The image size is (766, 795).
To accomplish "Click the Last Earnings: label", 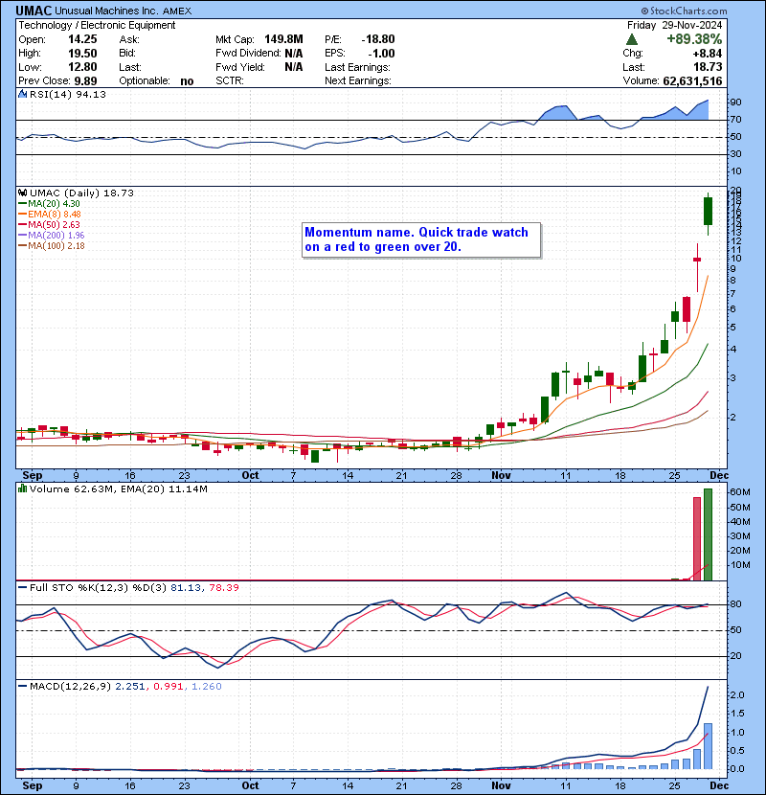I will [357, 67].
